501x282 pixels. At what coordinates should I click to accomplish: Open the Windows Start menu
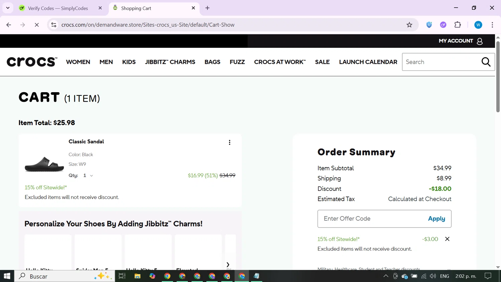coord(7,276)
